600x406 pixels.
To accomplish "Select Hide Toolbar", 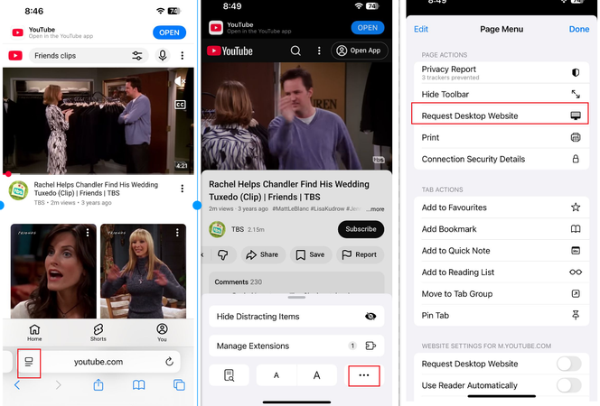I will [x=502, y=95].
